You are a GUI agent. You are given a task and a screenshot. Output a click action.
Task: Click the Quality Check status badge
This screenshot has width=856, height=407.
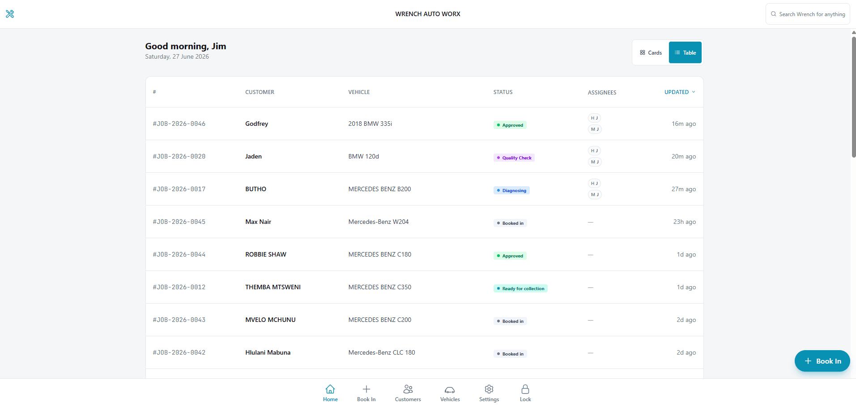point(514,158)
